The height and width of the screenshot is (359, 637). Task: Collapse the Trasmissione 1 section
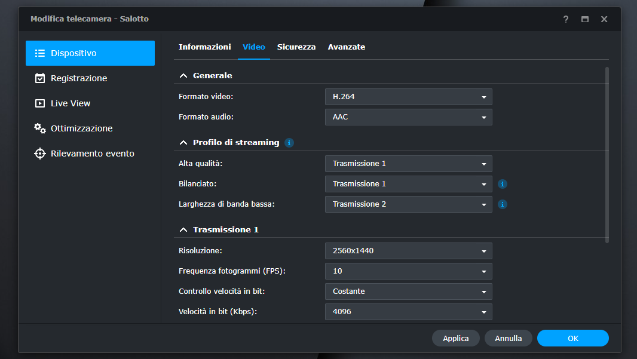[x=183, y=230]
